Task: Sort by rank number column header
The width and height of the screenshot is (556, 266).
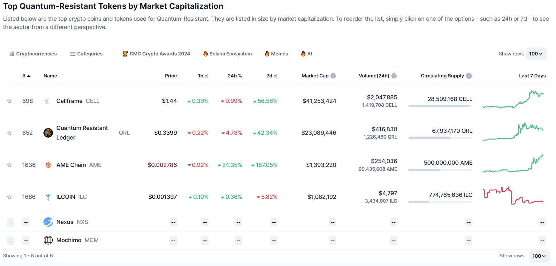Action: [x=26, y=76]
